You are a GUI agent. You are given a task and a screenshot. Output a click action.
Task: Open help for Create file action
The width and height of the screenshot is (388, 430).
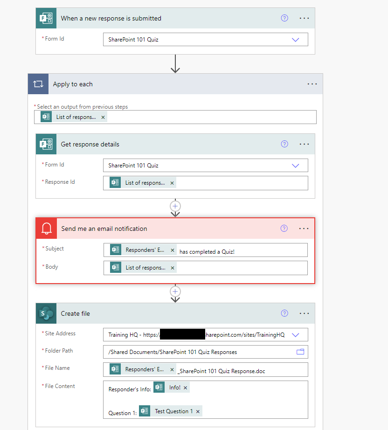pyautogui.click(x=284, y=313)
